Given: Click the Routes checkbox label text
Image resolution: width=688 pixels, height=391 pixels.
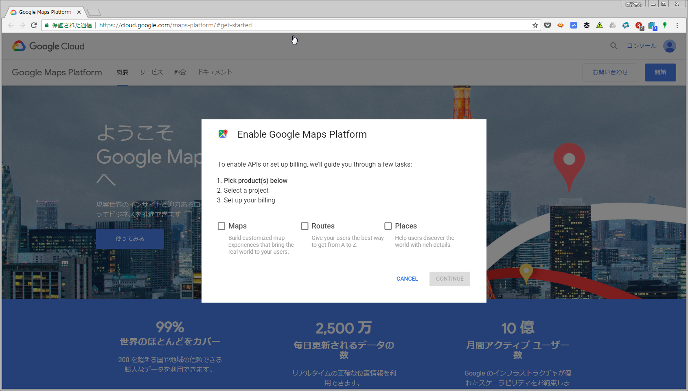Looking at the screenshot, I should pos(323,226).
